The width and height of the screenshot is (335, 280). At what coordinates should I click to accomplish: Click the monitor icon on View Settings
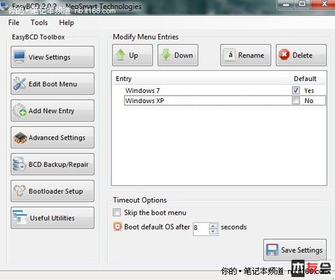(x=19, y=57)
